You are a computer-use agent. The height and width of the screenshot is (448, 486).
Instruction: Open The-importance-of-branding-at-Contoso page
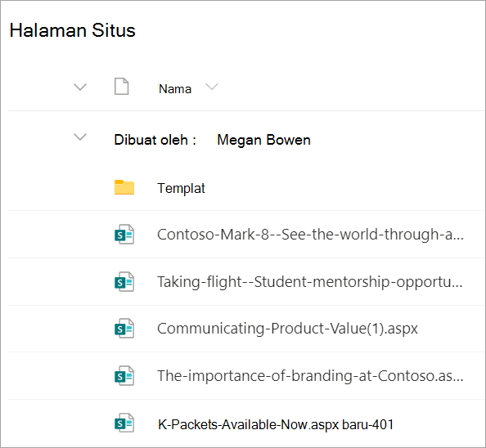311,376
